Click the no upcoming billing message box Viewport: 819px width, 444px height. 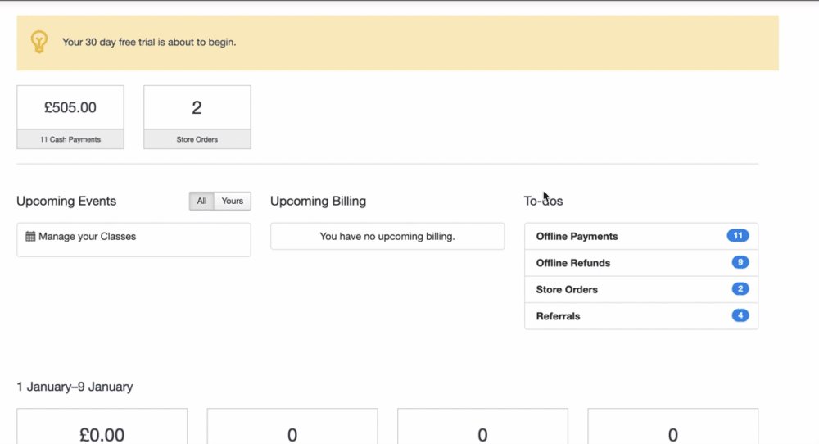pos(387,237)
